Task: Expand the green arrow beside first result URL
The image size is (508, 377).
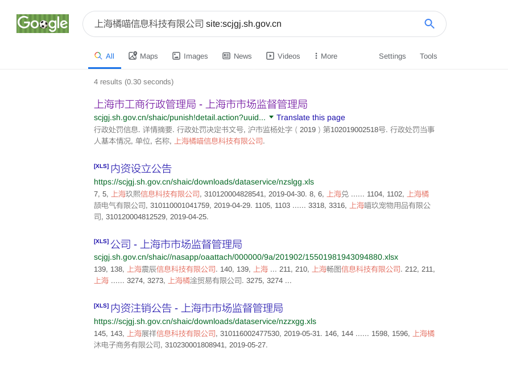Action: coord(271,117)
